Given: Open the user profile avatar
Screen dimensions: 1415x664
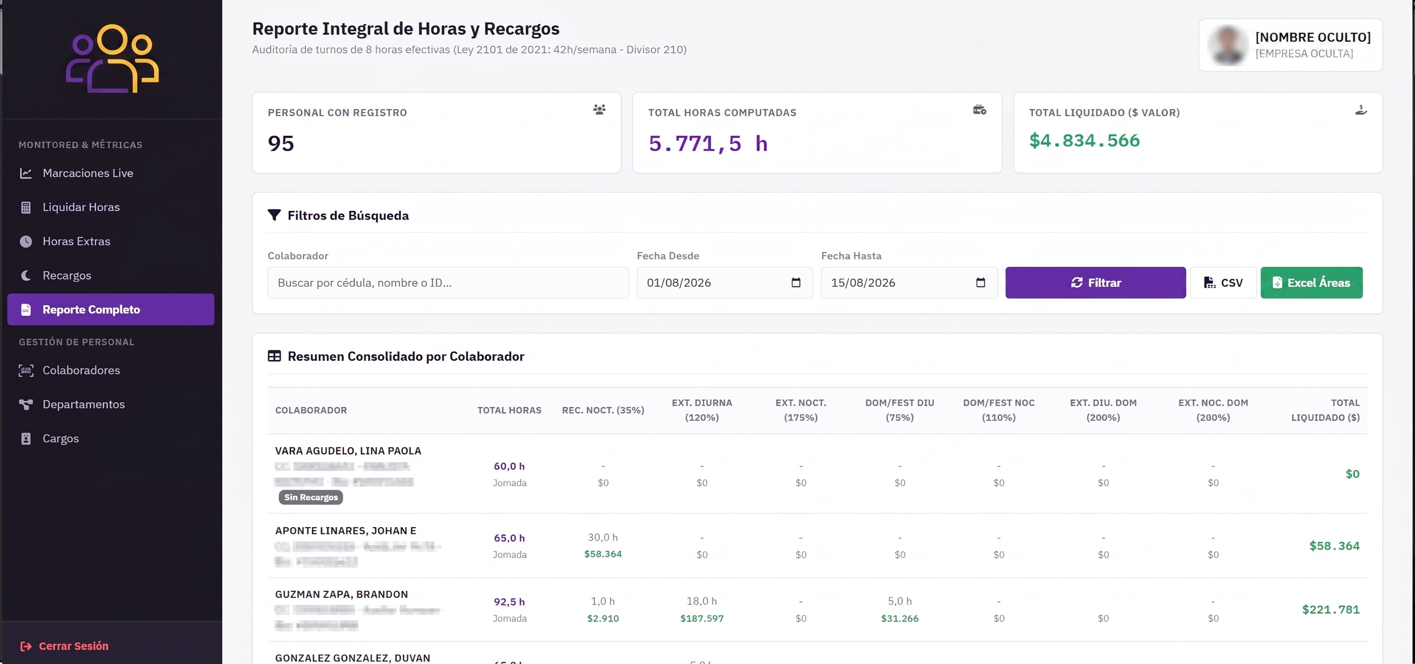Looking at the screenshot, I should pyautogui.click(x=1227, y=45).
